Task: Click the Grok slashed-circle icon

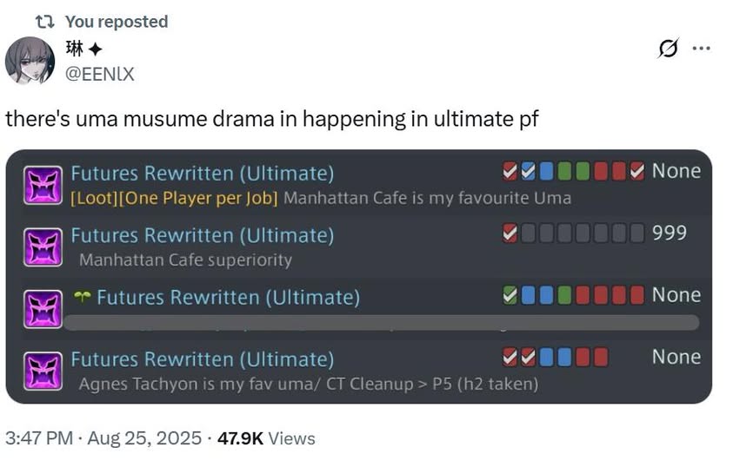Action: click(x=669, y=49)
